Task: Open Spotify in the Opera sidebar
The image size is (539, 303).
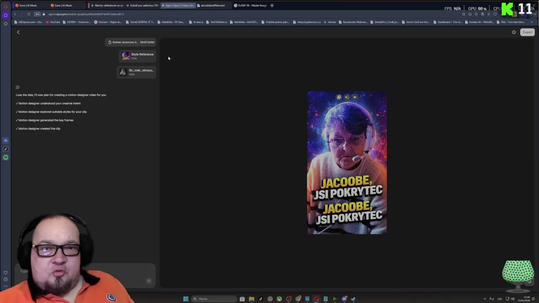Action: click(x=5, y=157)
